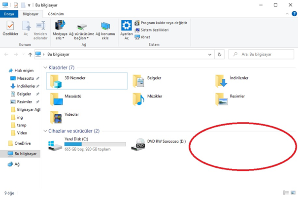Collapse the Klasörler (7) section
This screenshot has width=298, height=197.
tap(45, 67)
